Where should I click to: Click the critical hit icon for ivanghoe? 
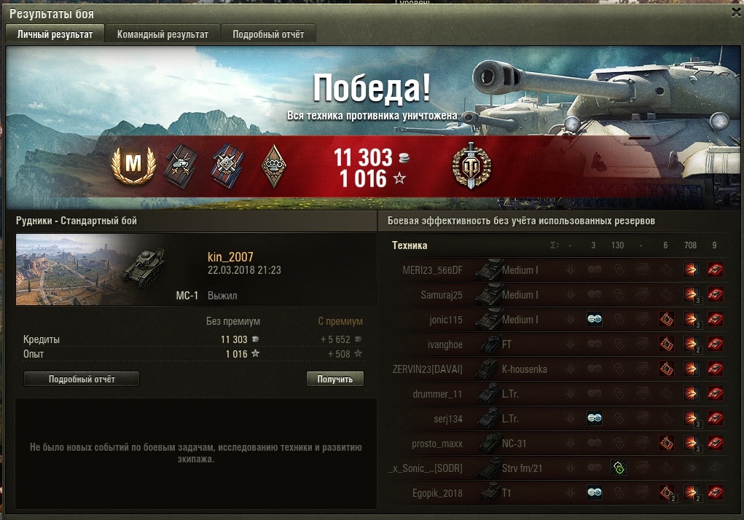click(x=667, y=344)
